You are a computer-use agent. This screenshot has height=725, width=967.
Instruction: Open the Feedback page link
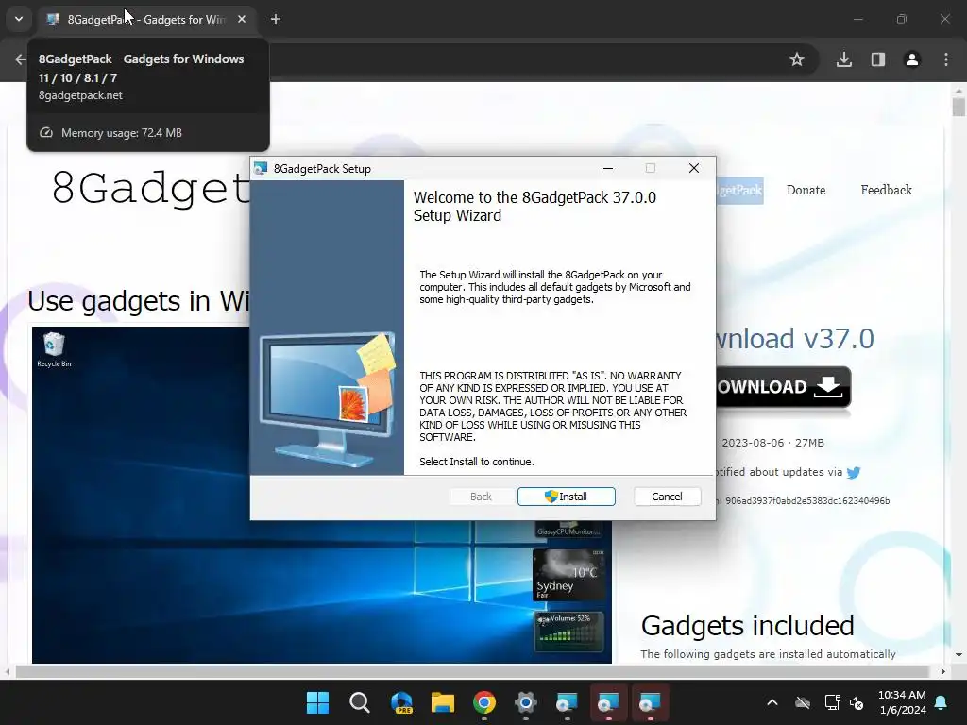coord(886,190)
